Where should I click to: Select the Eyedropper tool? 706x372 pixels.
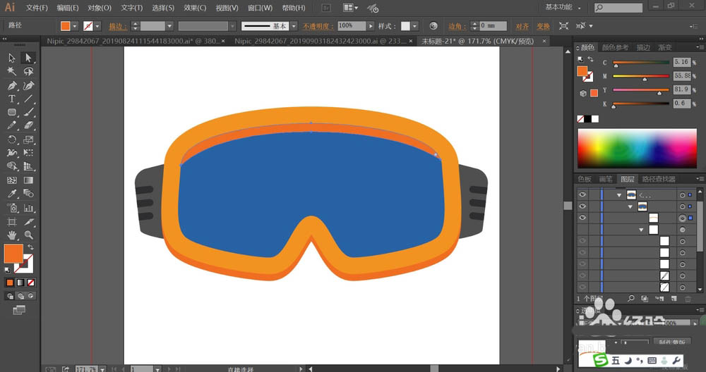12,194
